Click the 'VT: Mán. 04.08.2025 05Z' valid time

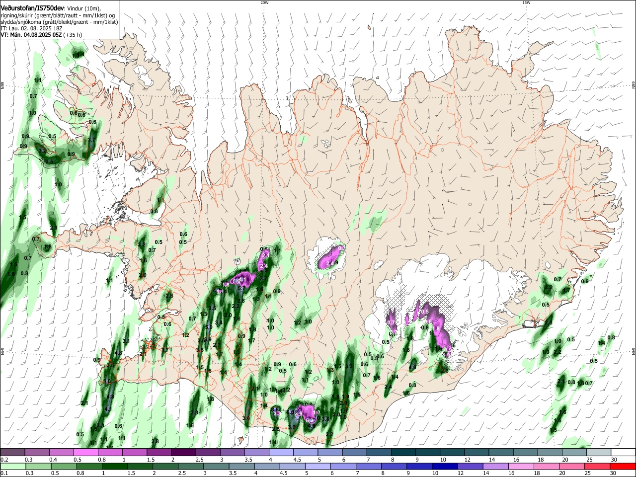[x=31, y=35]
